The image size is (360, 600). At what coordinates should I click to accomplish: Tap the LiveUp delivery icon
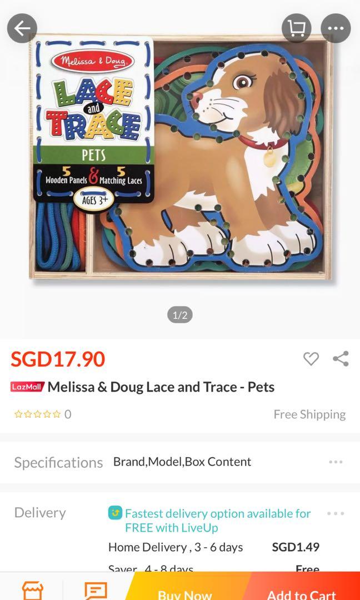[115, 513]
